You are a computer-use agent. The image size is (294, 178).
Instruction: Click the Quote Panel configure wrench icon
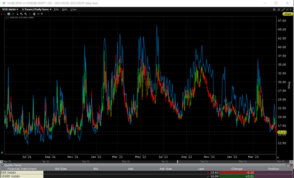(287, 165)
